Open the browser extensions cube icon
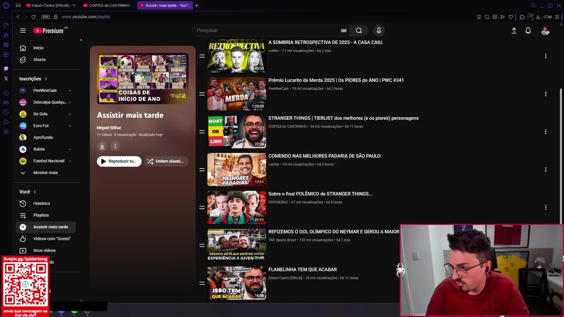The height and width of the screenshot is (317, 564). [522, 17]
